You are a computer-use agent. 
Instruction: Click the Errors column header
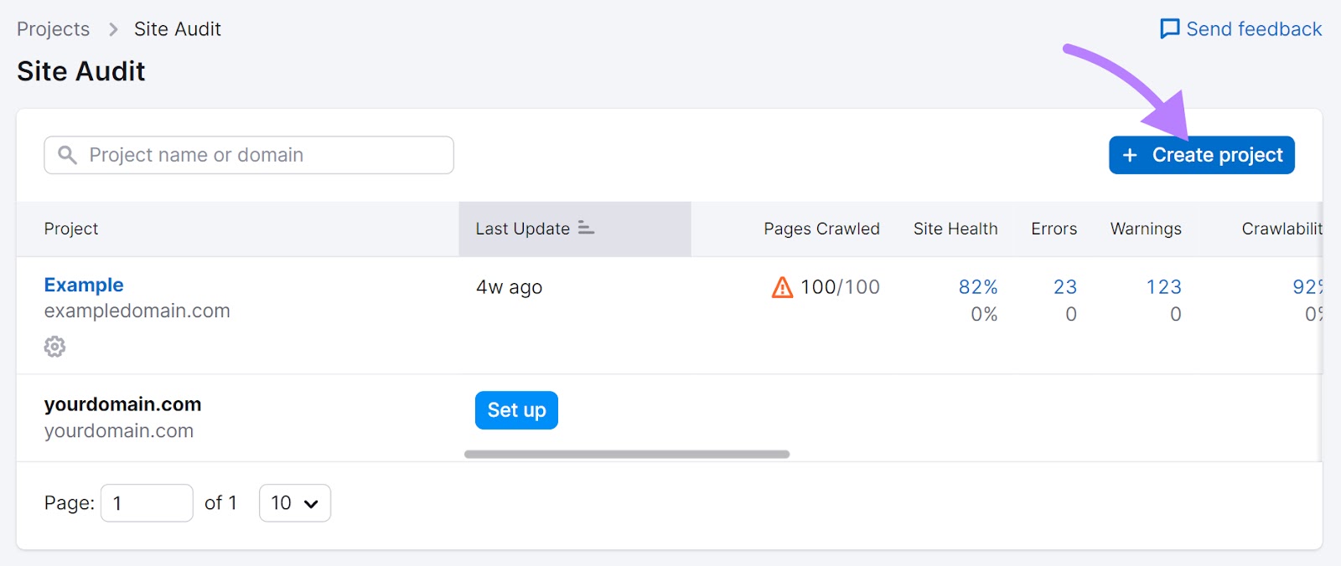tap(1054, 229)
